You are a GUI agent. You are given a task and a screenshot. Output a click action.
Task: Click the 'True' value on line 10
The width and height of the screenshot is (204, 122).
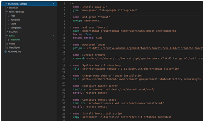[x=88, y=34]
